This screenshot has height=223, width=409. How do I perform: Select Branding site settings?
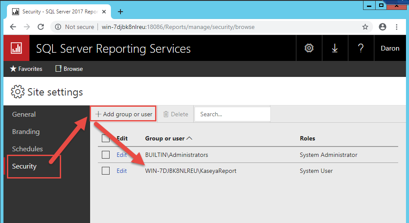pos(26,132)
